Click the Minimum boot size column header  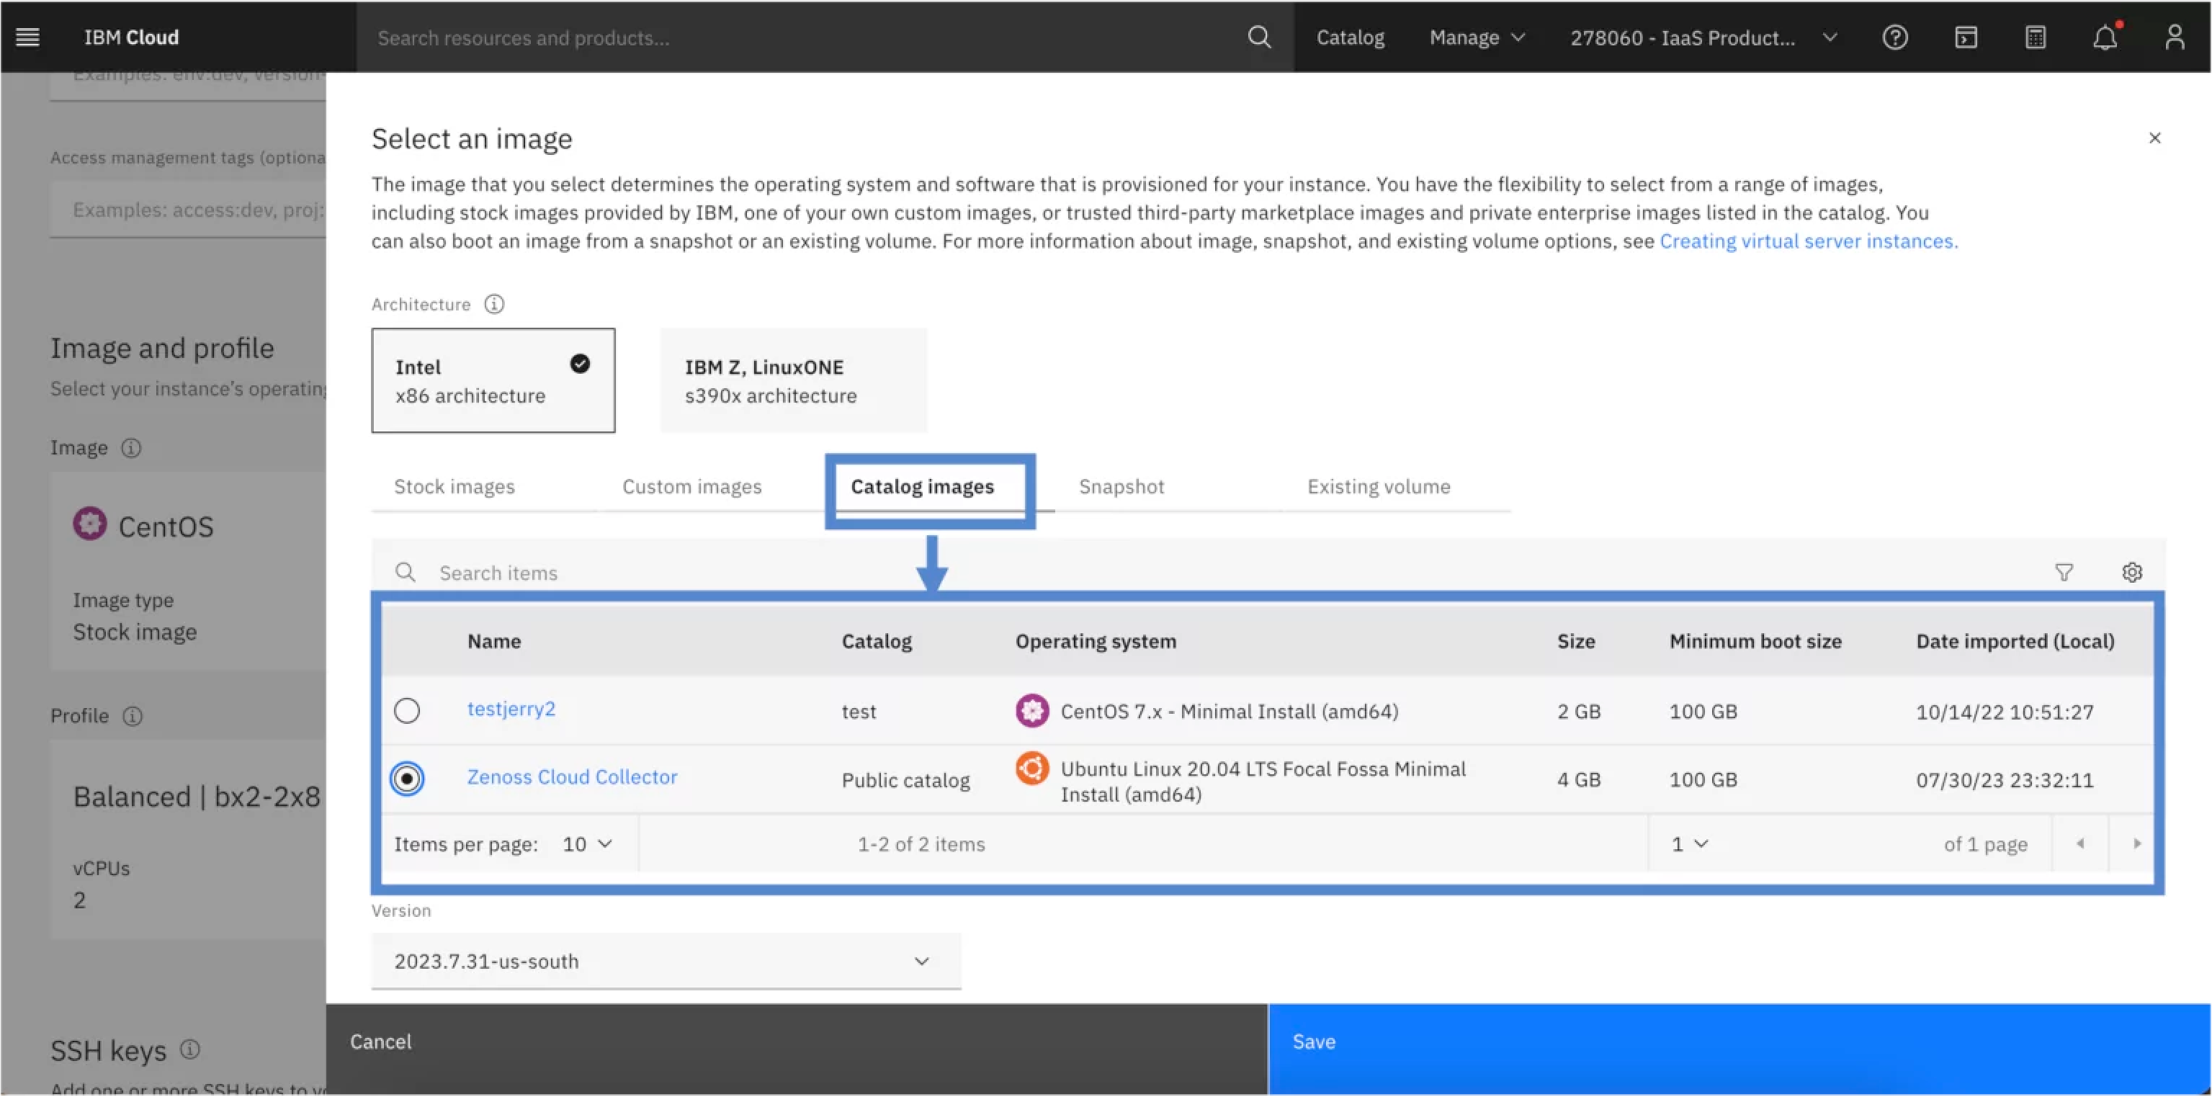[x=1755, y=640]
